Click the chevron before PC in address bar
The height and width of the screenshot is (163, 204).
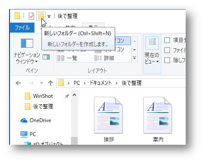(68, 83)
